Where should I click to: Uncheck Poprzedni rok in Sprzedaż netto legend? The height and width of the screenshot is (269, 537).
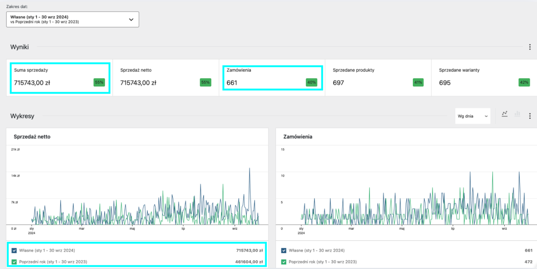[x=14, y=262]
